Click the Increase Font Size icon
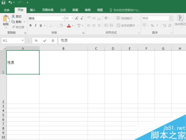The height and width of the screenshot is (140, 186). click(x=77, y=18)
